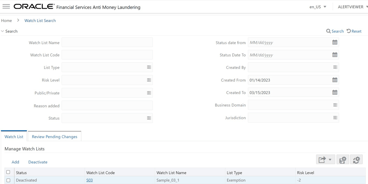
Task: Click Add in Manage Watch Lists
Action: [x=15, y=162]
